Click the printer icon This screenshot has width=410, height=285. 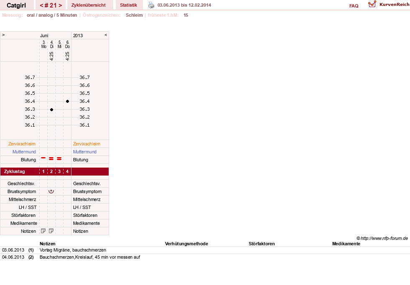point(151,5)
